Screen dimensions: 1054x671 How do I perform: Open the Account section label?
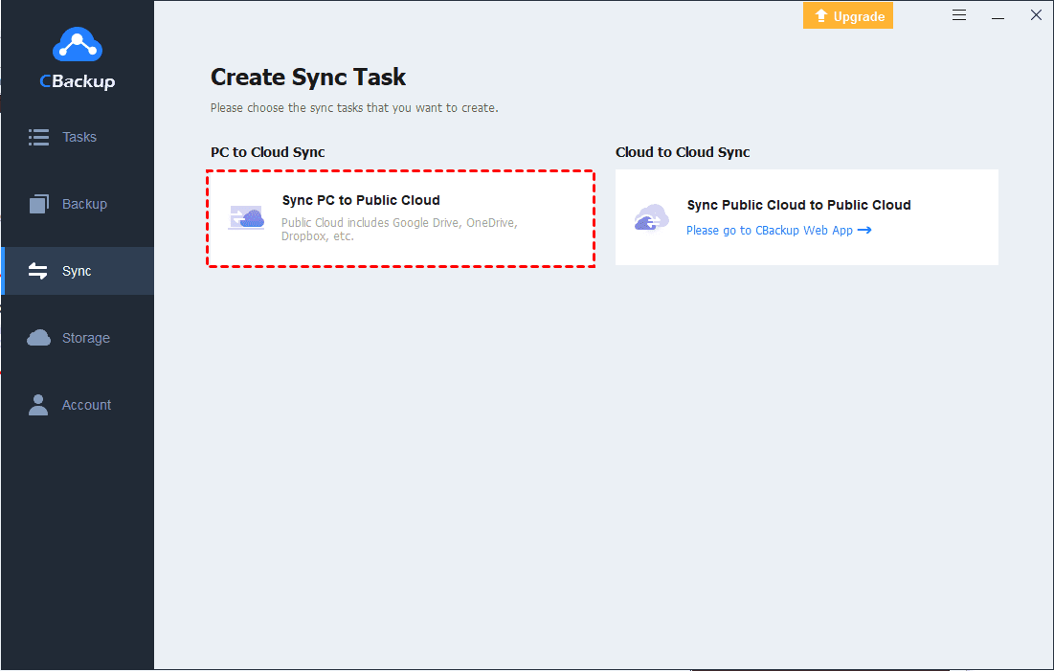[x=86, y=405]
